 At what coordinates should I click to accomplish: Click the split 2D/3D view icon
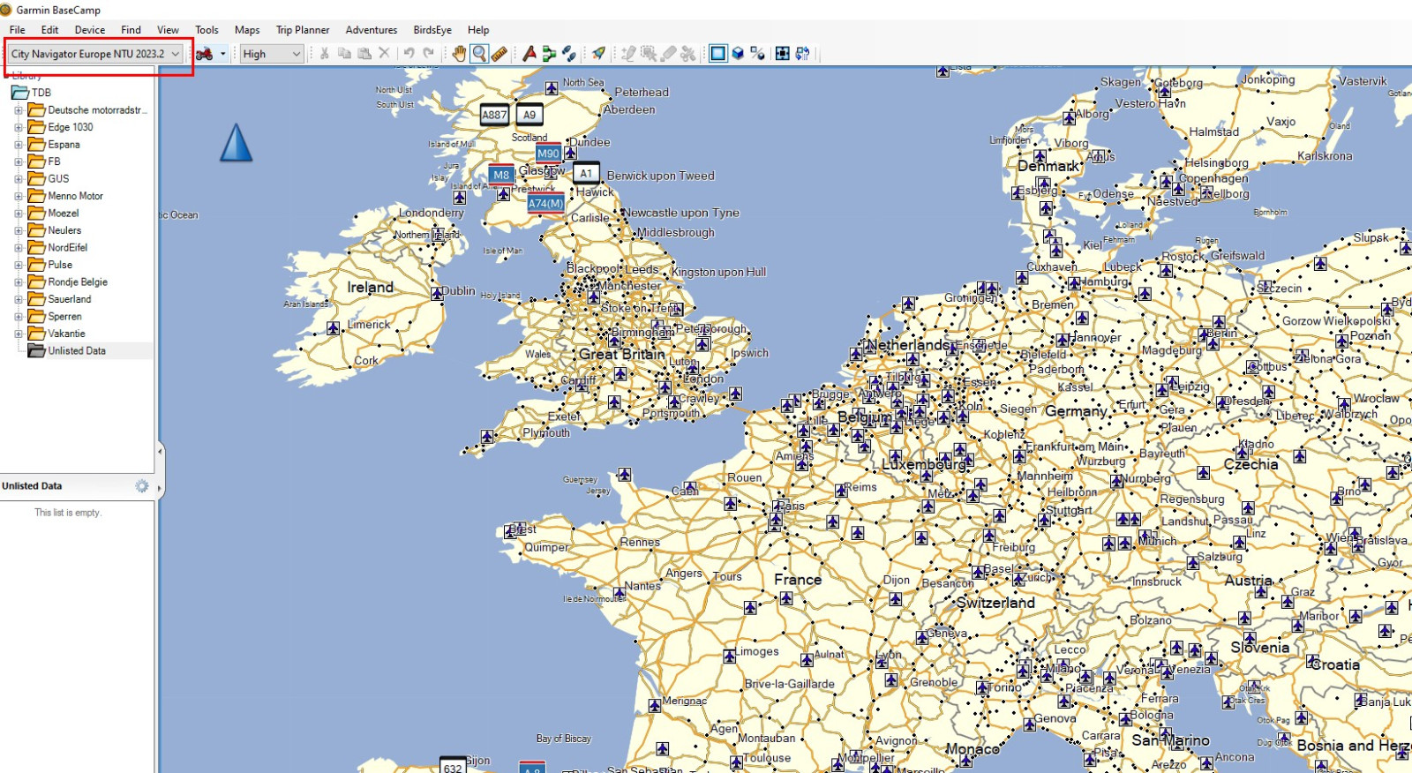[x=757, y=54]
